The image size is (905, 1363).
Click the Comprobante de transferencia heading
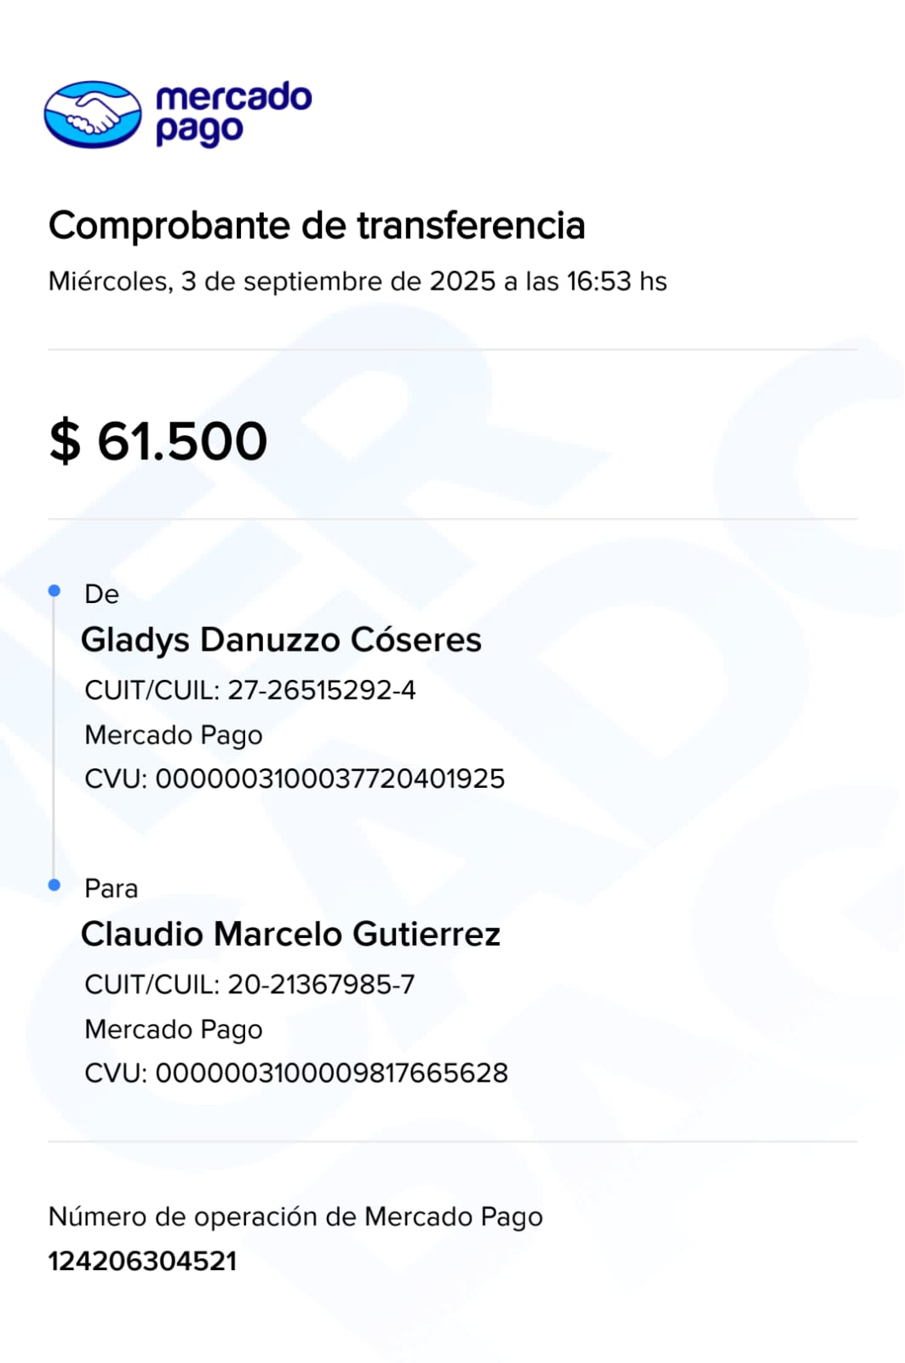point(317,226)
